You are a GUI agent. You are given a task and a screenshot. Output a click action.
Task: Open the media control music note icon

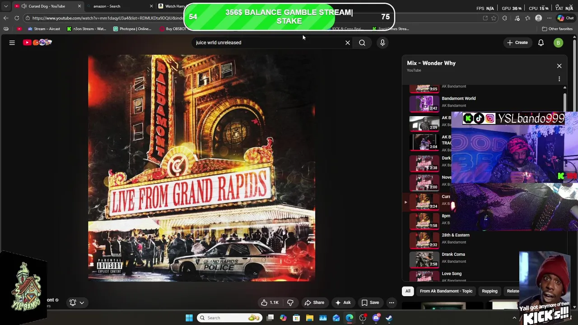click(517, 18)
